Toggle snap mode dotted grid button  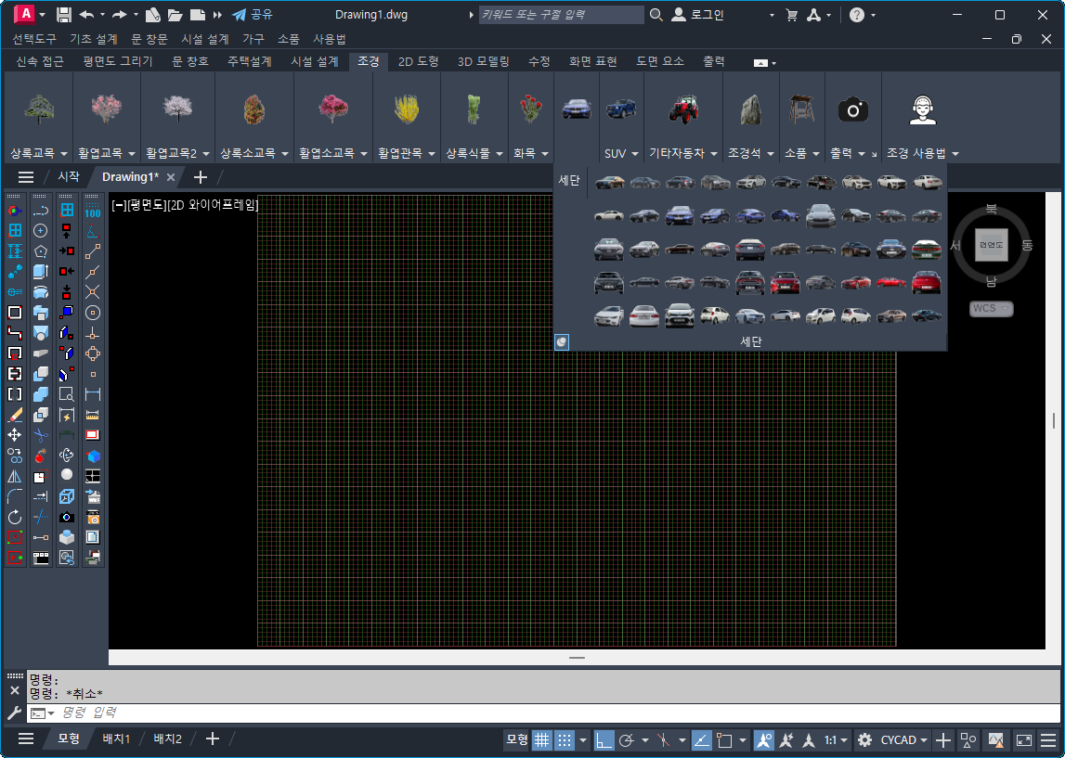pos(565,739)
